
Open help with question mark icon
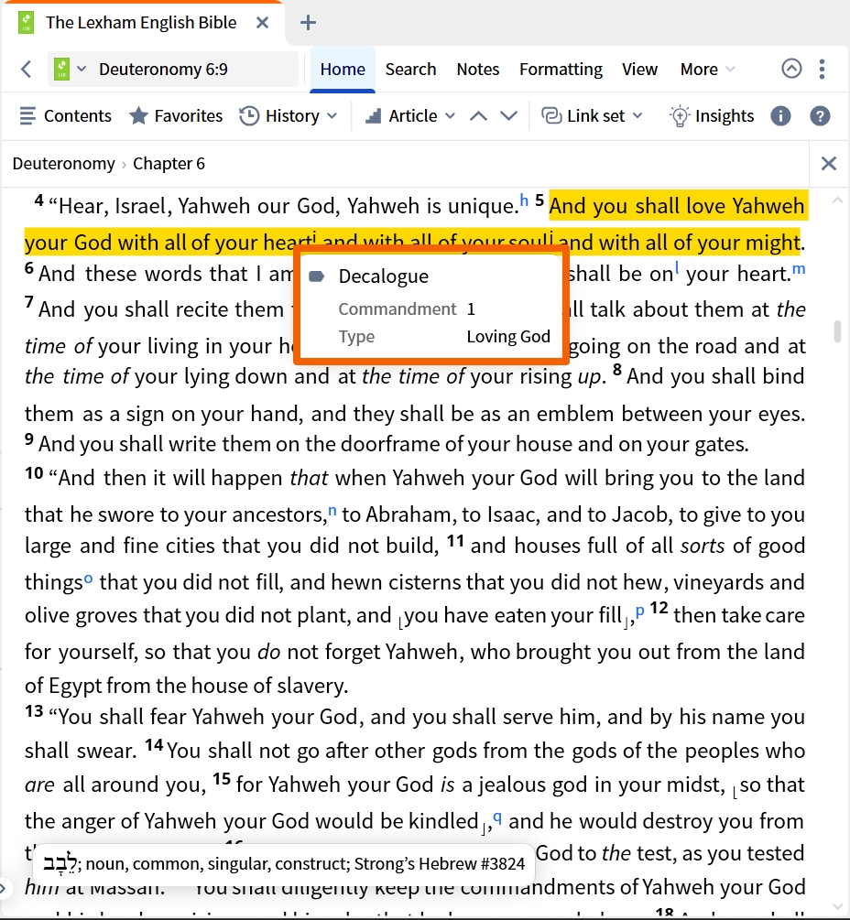[820, 116]
